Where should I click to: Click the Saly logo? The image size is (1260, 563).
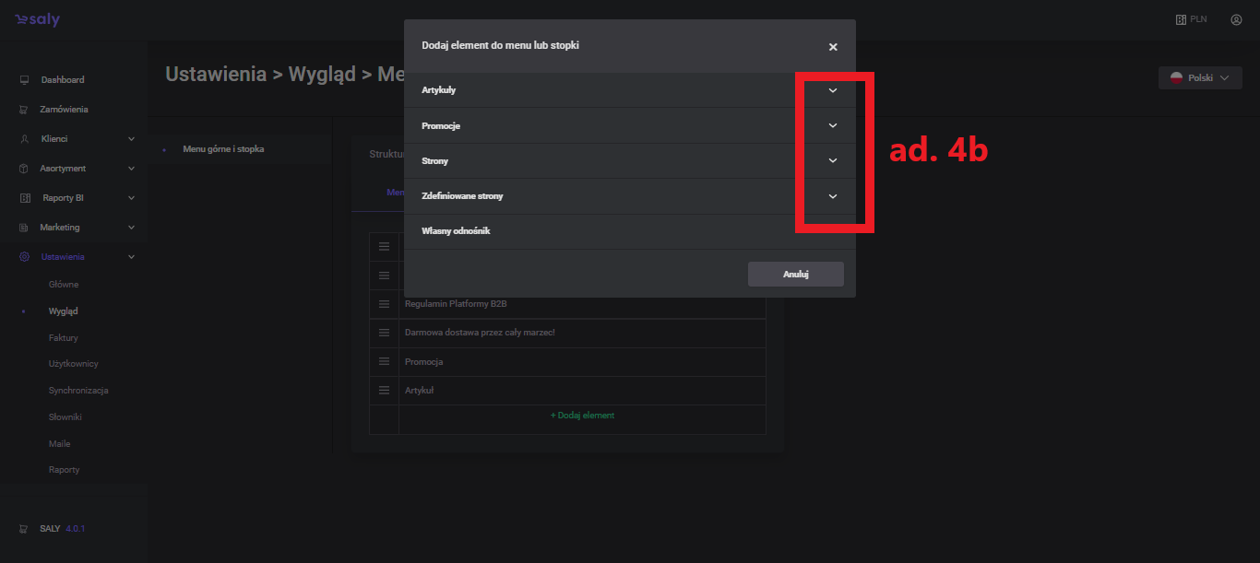[x=37, y=19]
